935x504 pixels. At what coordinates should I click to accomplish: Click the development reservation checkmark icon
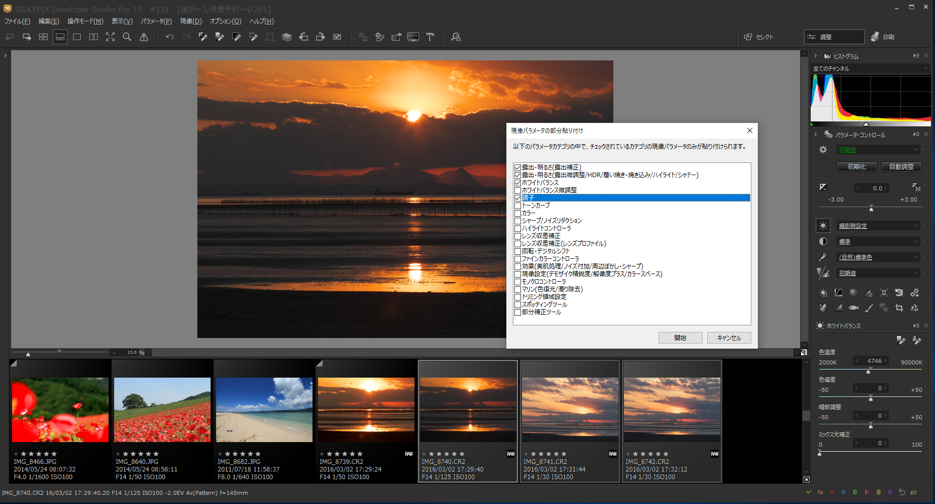click(x=337, y=37)
